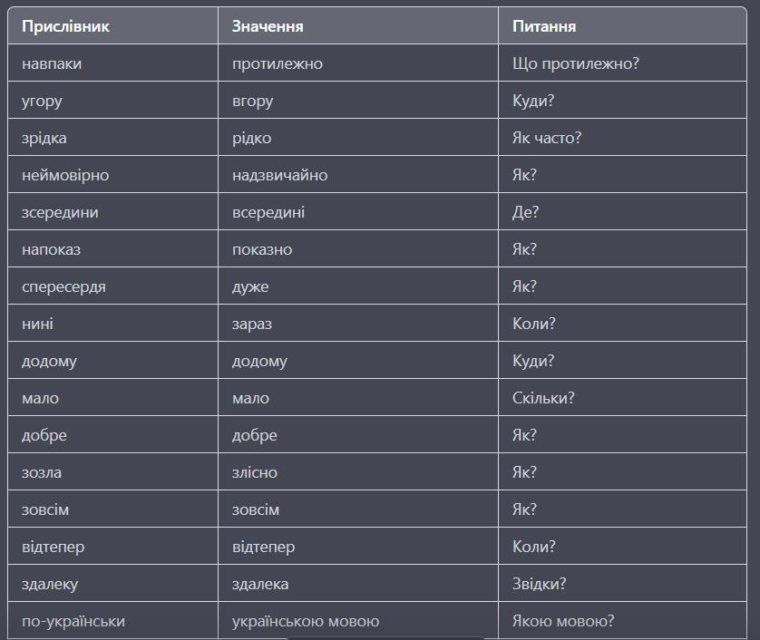Click the meaning cell вгору
Viewport: 760px width, 640px height.
[x=252, y=101]
